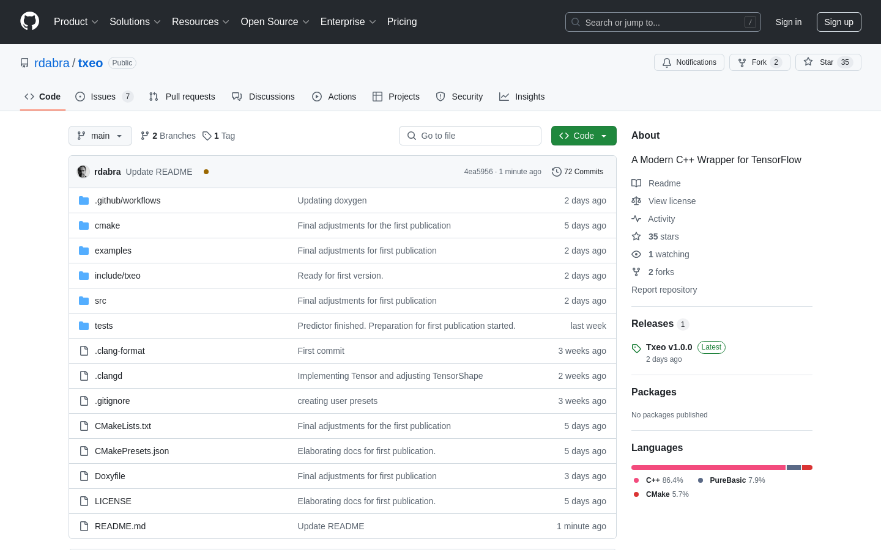Viewport: 881px width, 550px height.
Task: Open the examples folder
Action: point(113,251)
